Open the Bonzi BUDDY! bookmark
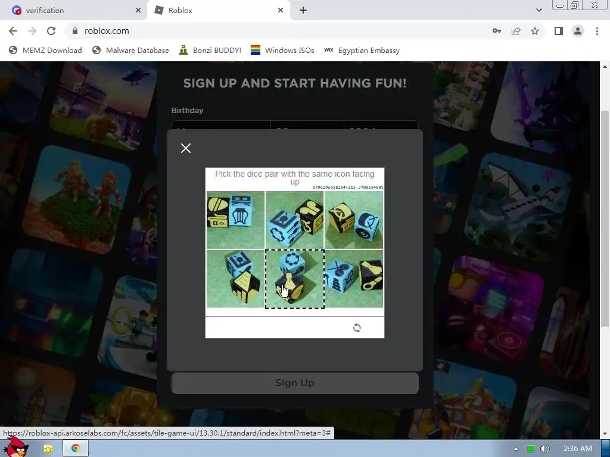Screen dimensions: 610x457 (x=210, y=50)
